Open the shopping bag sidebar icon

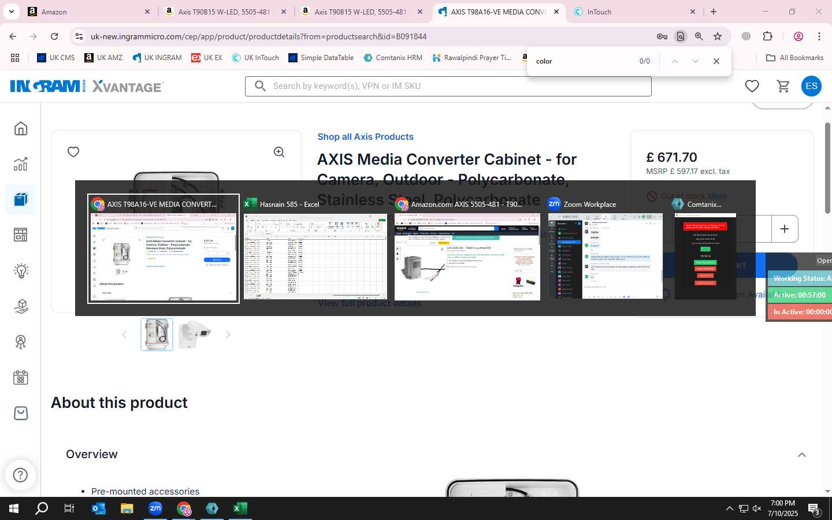[x=21, y=413]
